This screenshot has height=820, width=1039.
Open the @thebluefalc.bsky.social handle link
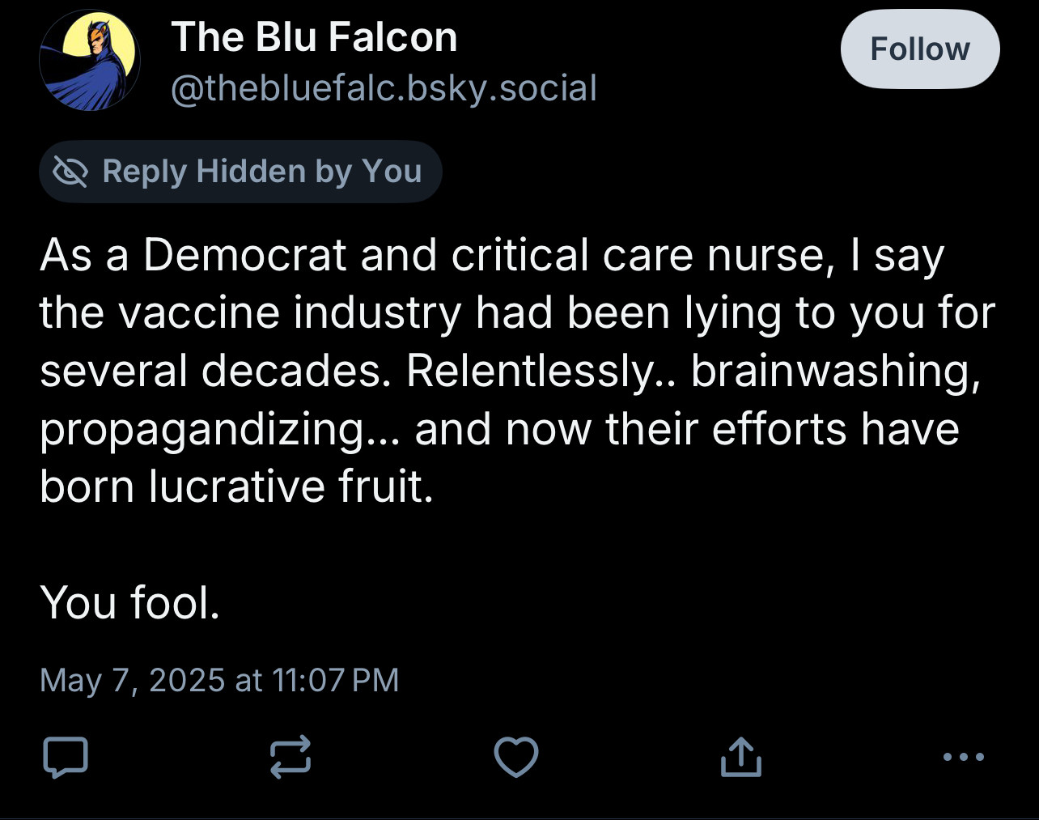coord(384,87)
